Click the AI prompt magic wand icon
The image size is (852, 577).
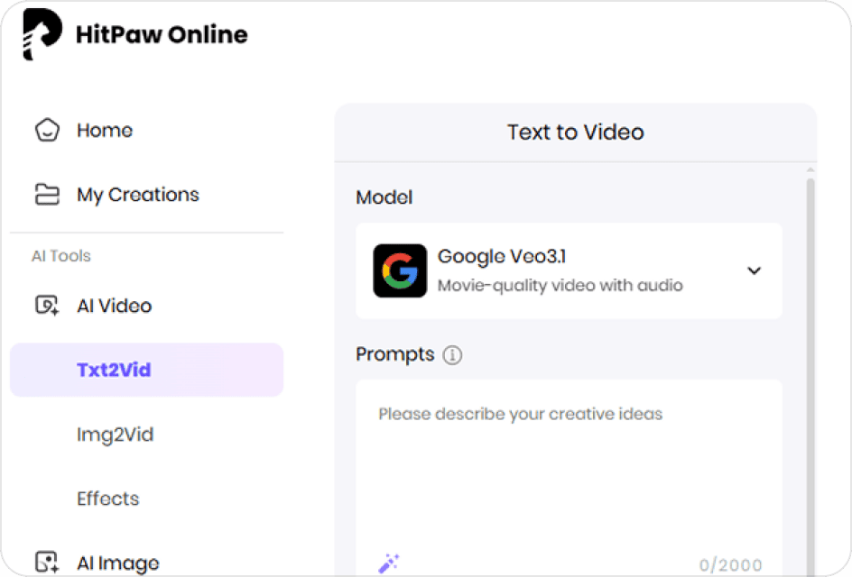pos(387,562)
